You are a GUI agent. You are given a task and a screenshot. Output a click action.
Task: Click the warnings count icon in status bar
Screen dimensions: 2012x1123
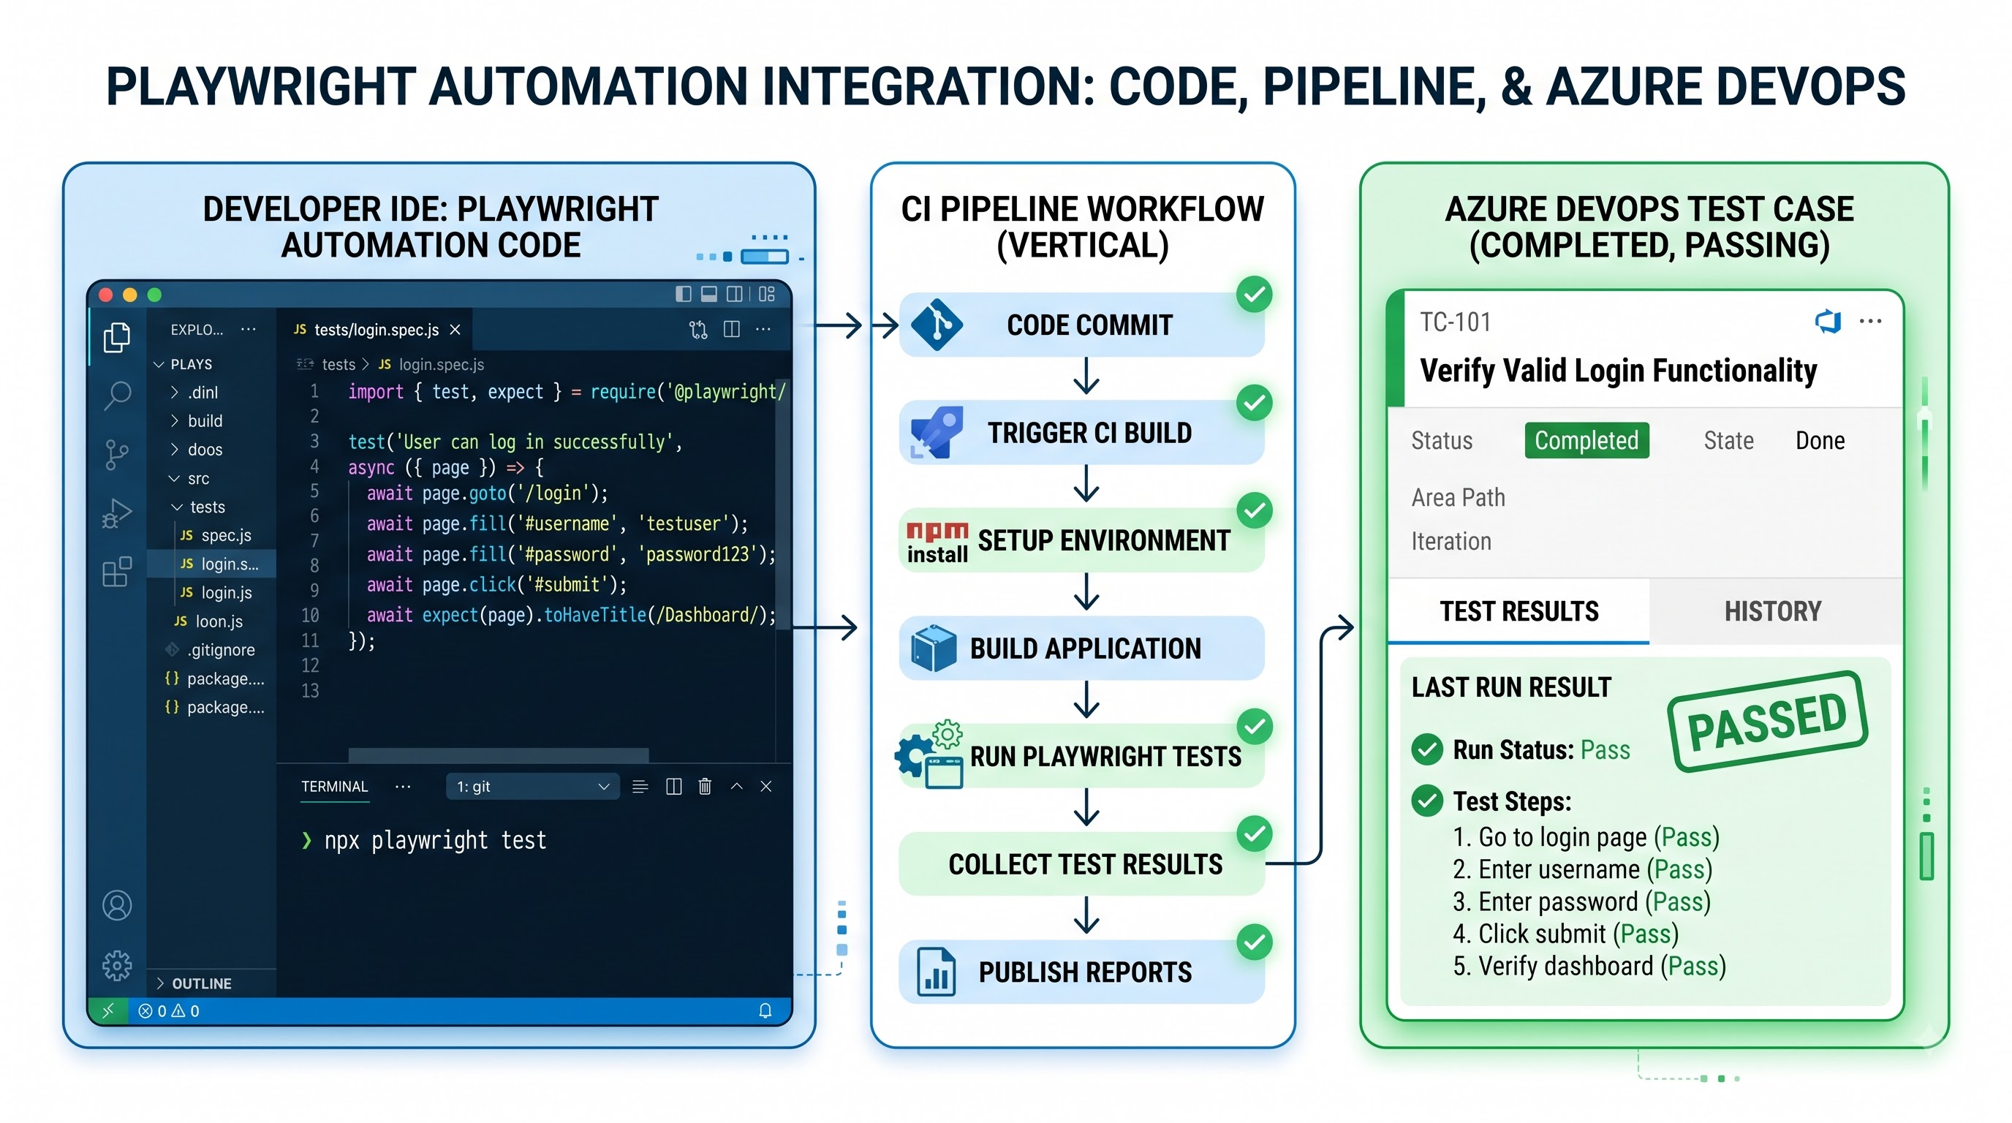click(179, 1011)
